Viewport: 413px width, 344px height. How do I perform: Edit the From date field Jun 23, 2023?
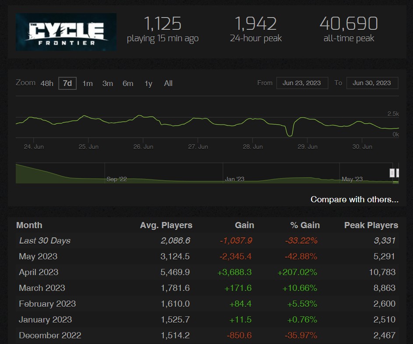pos(302,83)
